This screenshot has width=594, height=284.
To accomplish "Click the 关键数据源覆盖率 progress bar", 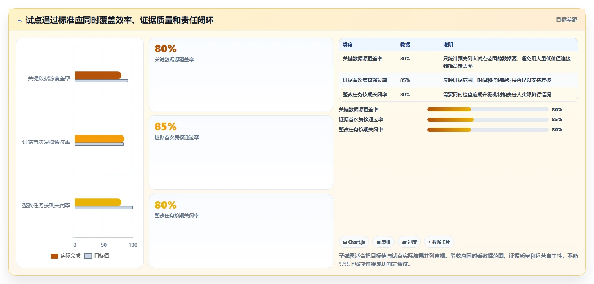I will [488, 109].
